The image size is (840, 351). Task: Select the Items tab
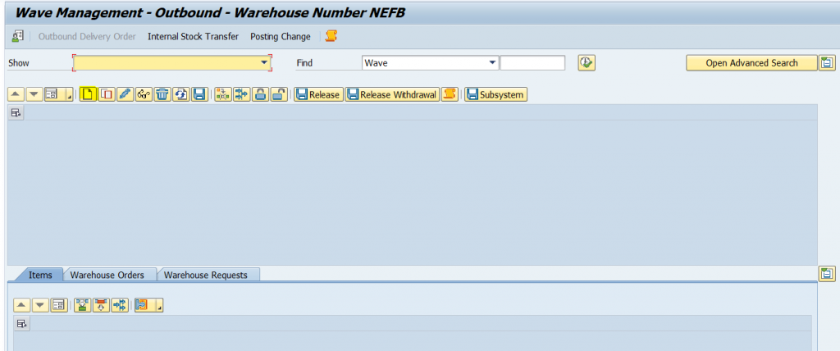40,275
